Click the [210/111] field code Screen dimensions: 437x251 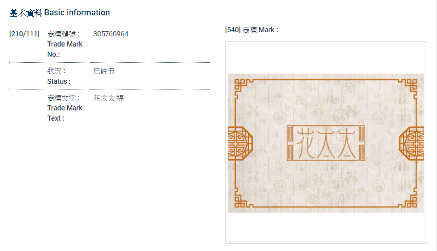pos(24,34)
